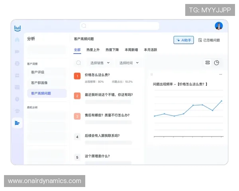239x191 pixels.
Task: Click the rank 5 badge
Action: tap(77, 157)
